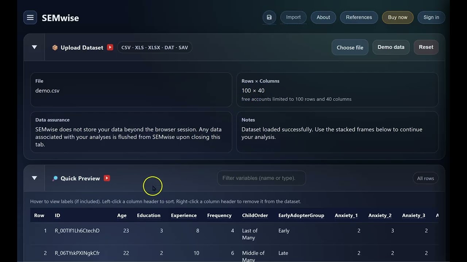467x262 pixels.
Task: Sort by the Education column header
Action: (x=148, y=215)
